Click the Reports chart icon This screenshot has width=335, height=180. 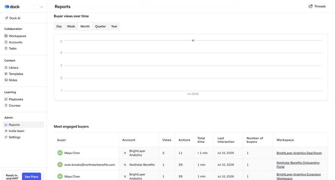(x=6, y=125)
